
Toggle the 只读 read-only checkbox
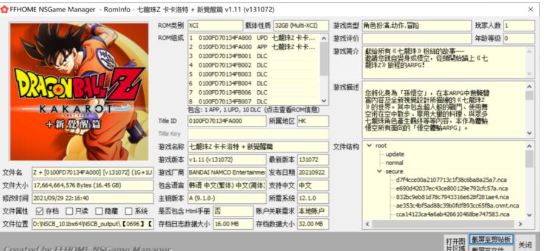click(70, 211)
